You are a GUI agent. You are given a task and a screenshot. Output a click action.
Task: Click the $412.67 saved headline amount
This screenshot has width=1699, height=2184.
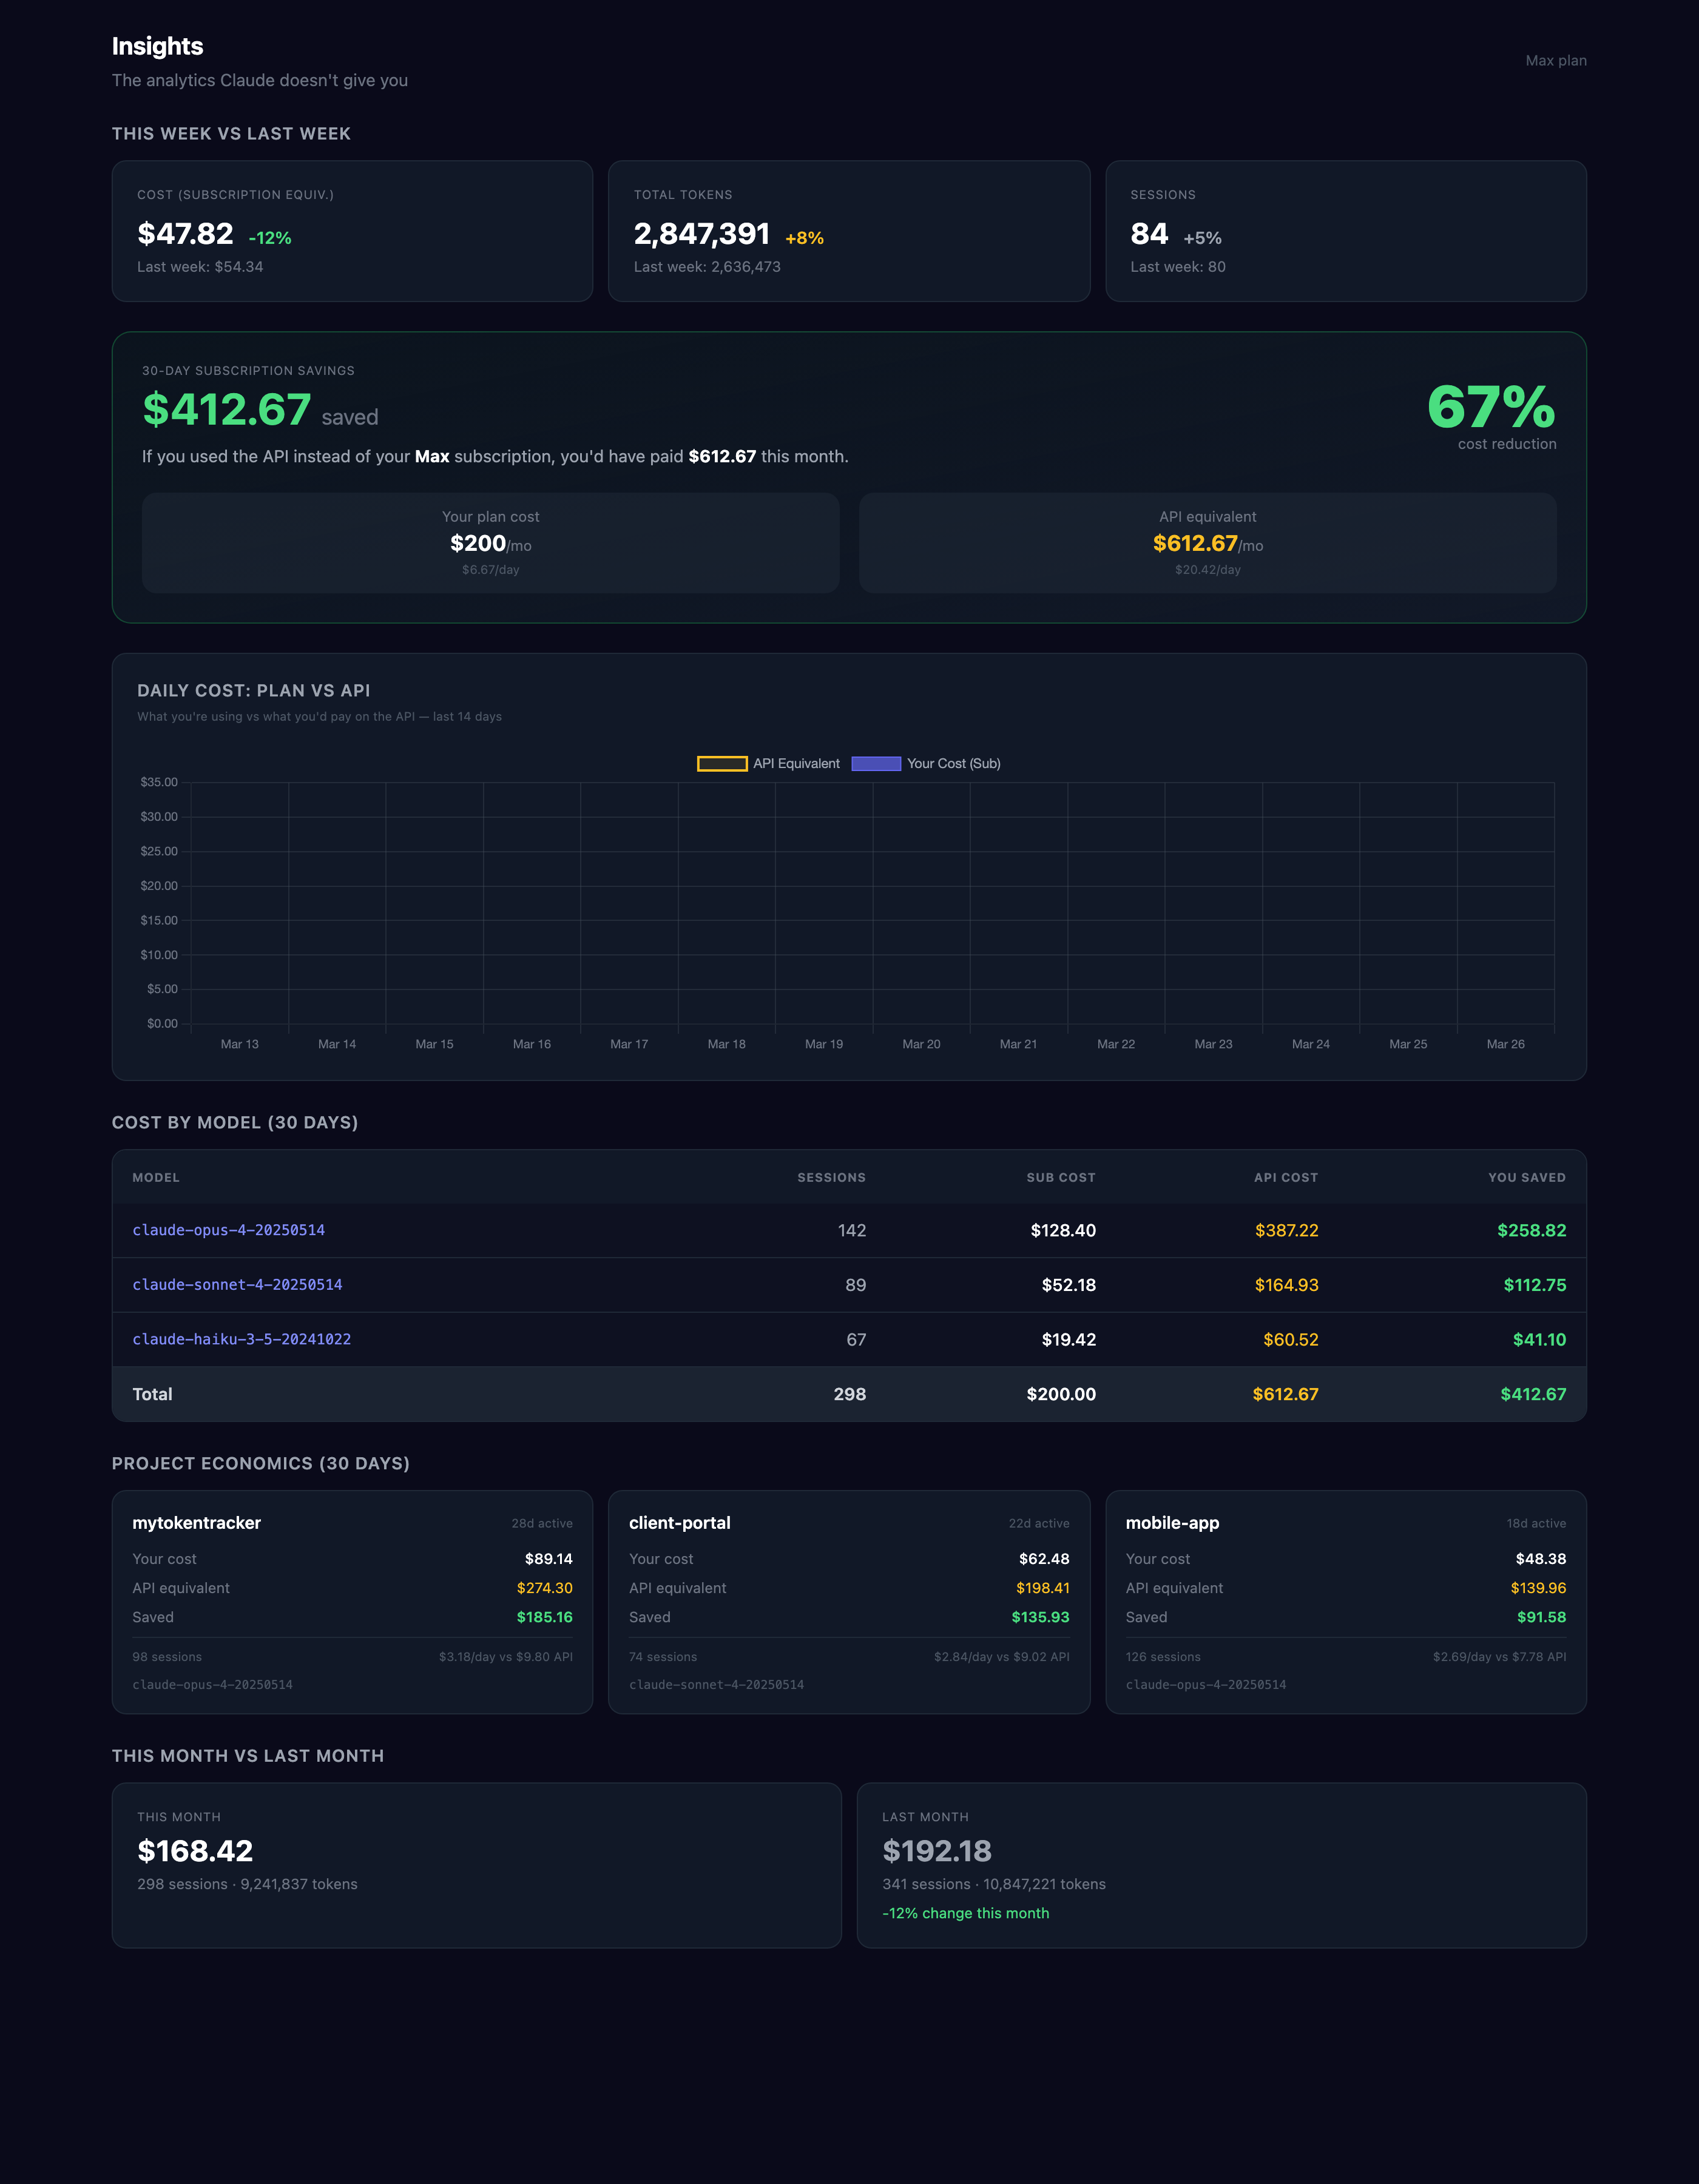[x=227, y=410]
